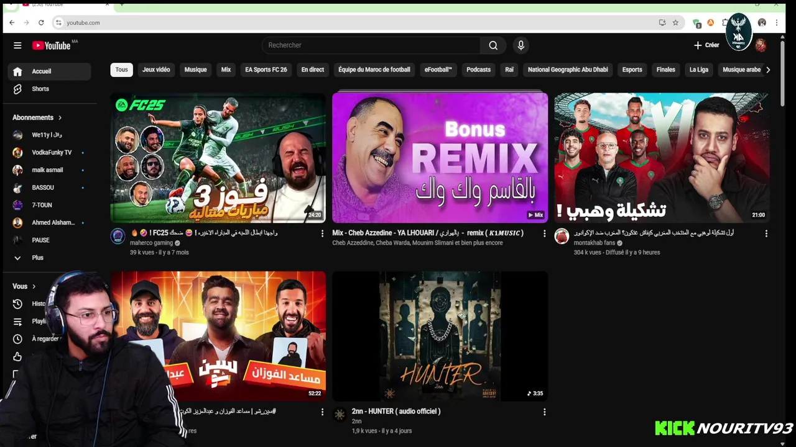The image size is (796, 447).
Task: Click the browser back arrow
Action: 12,22
